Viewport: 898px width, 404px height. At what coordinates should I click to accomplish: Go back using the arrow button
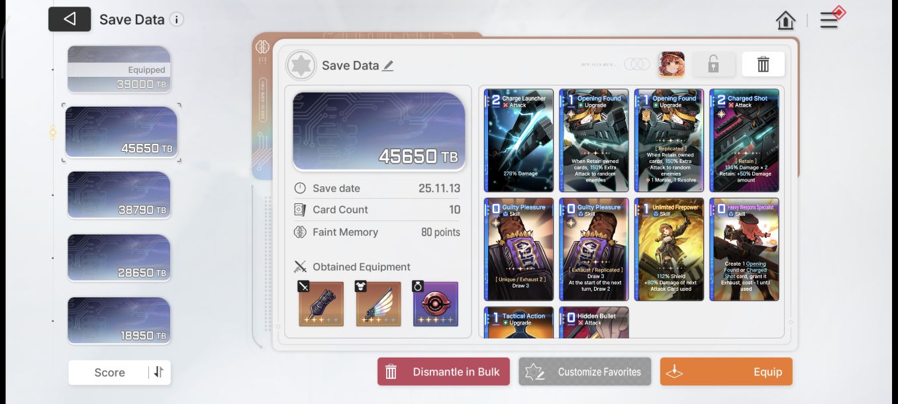click(x=70, y=19)
